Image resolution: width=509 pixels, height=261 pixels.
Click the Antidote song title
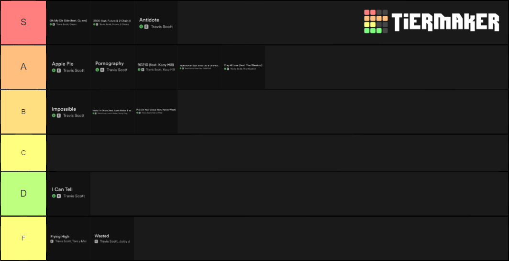coord(149,20)
